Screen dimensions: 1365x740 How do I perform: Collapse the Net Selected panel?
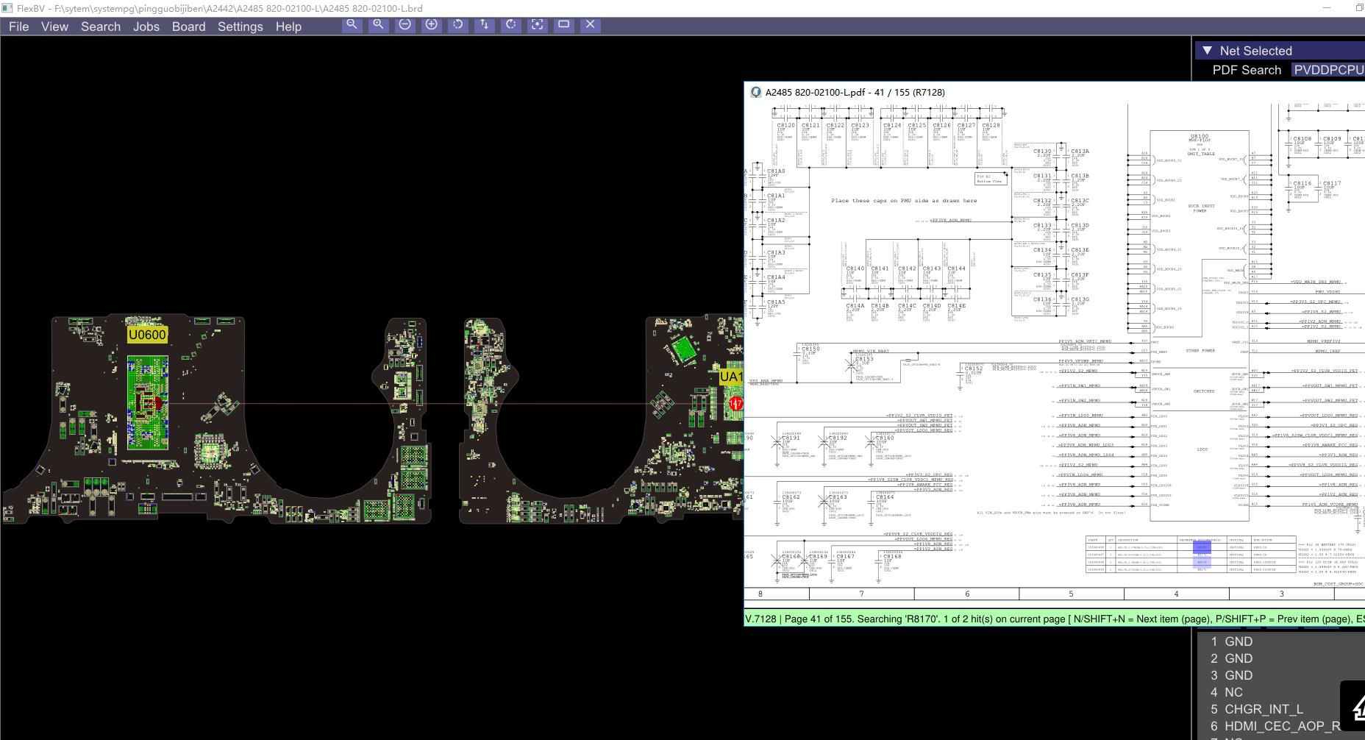point(1207,51)
